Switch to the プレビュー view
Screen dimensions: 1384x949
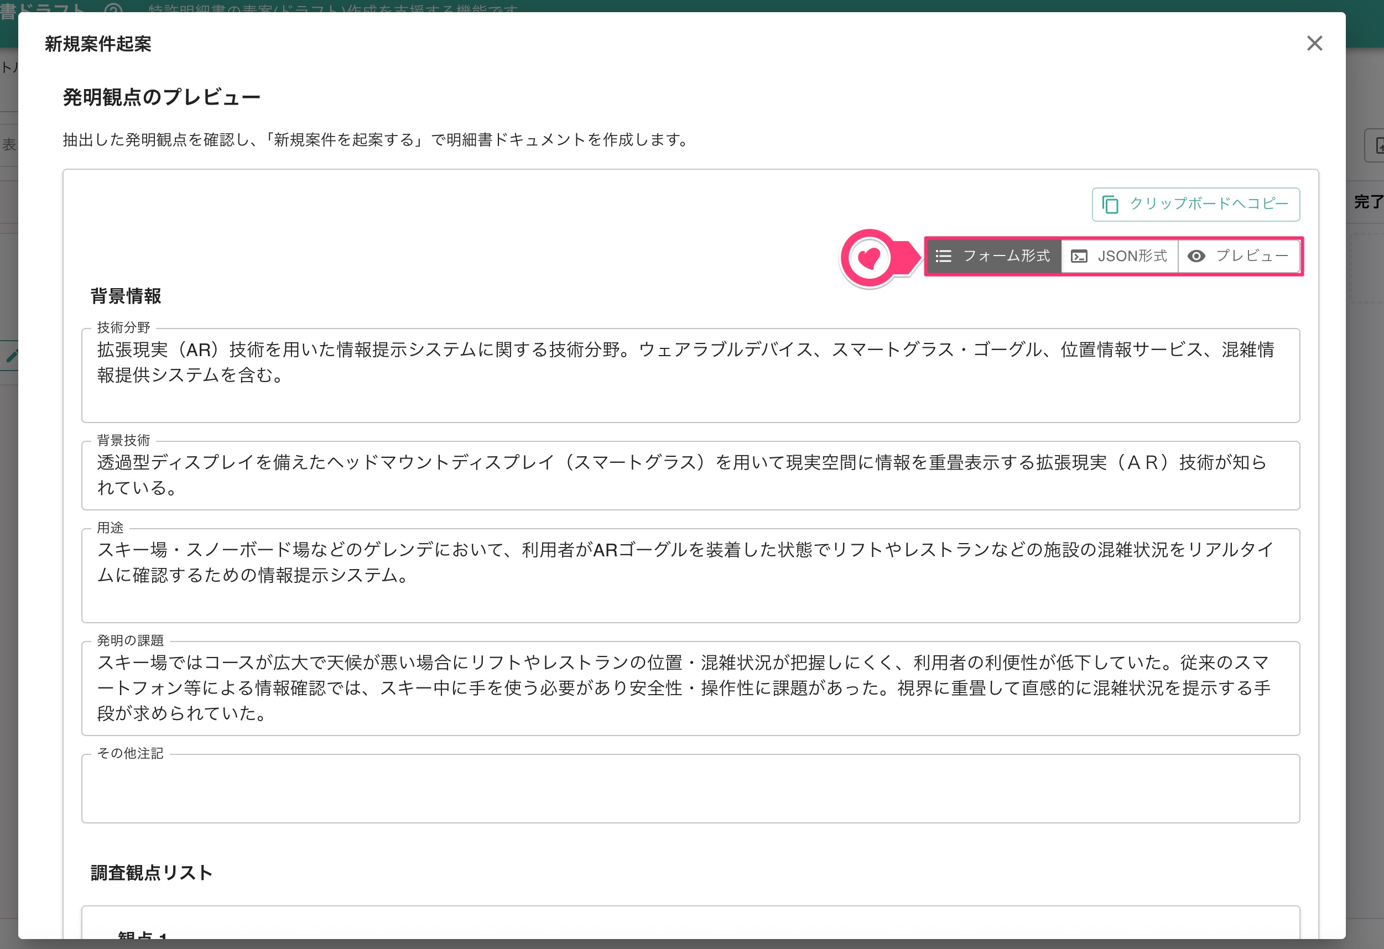click(1238, 256)
